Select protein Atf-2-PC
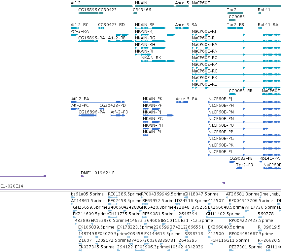Image resolution: width=281 pixels, height=252 pixels. [75, 109]
